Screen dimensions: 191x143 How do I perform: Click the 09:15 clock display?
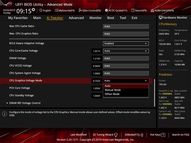point(24,11)
